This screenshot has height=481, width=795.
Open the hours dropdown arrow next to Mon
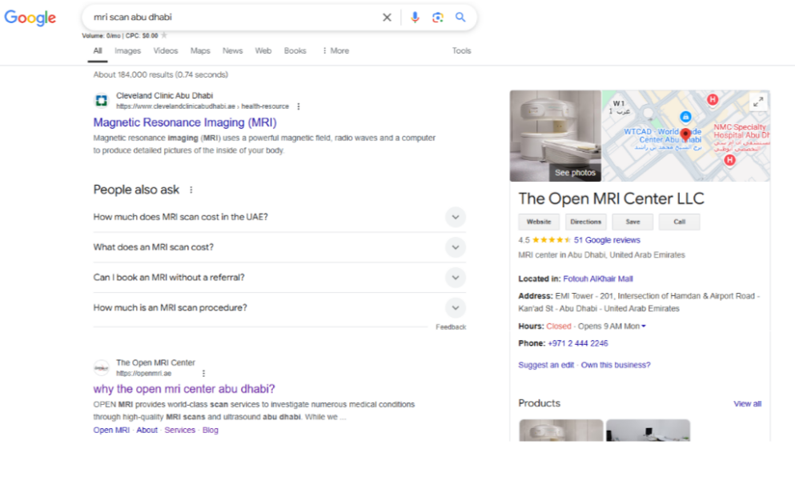[644, 327]
